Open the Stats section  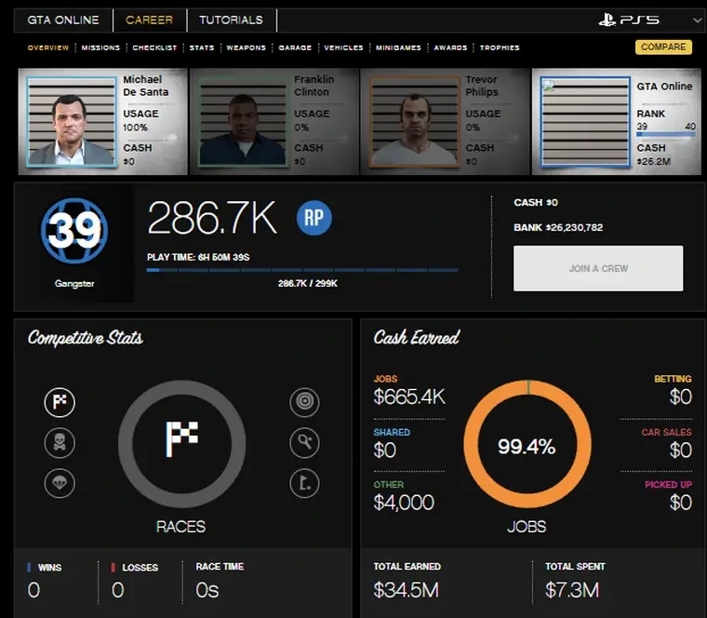(202, 47)
